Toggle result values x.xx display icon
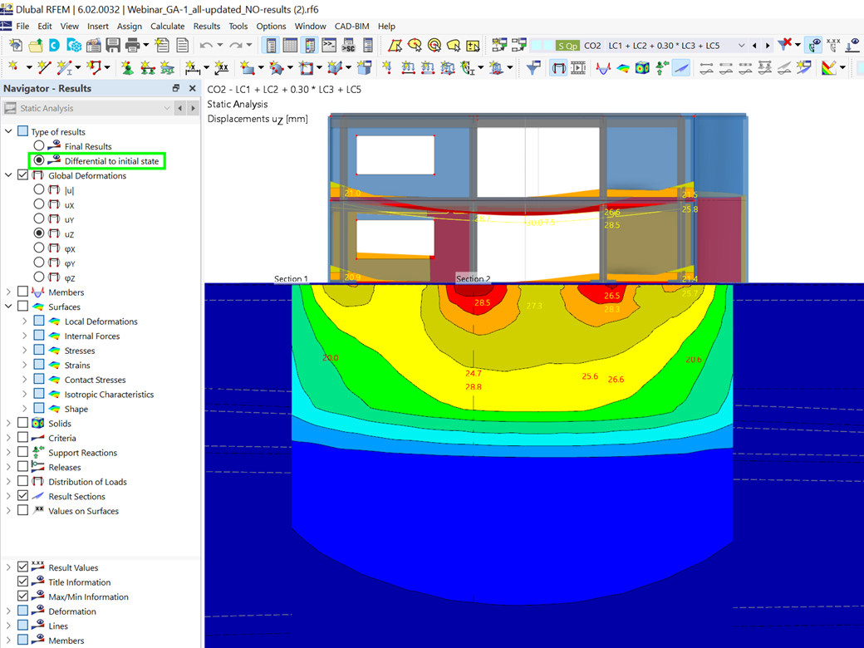 pyautogui.click(x=833, y=45)
